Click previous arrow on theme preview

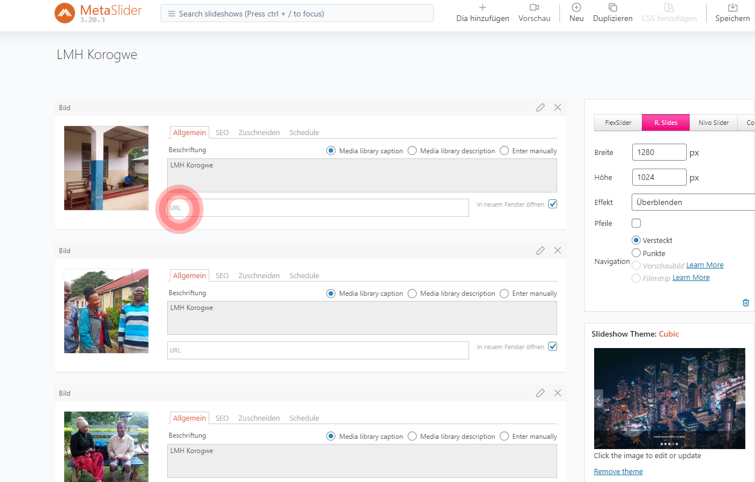(599, 399)
